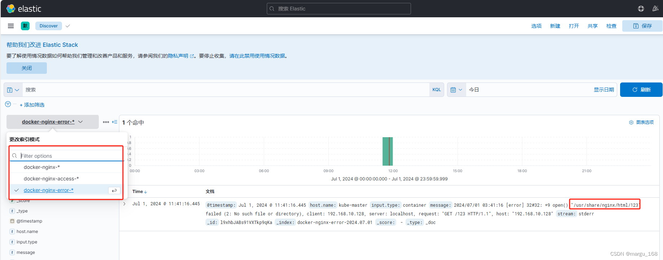Click the _type field in sidebar
The width and height of the screenshot is (663, 260).
(22, 211)
